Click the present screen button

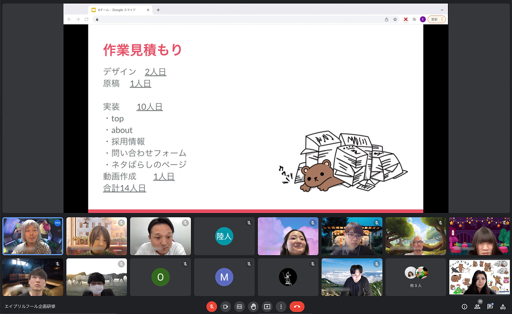coord(267,307)
